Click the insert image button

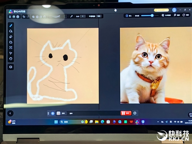pyautogui.click(x=128, y=15)
